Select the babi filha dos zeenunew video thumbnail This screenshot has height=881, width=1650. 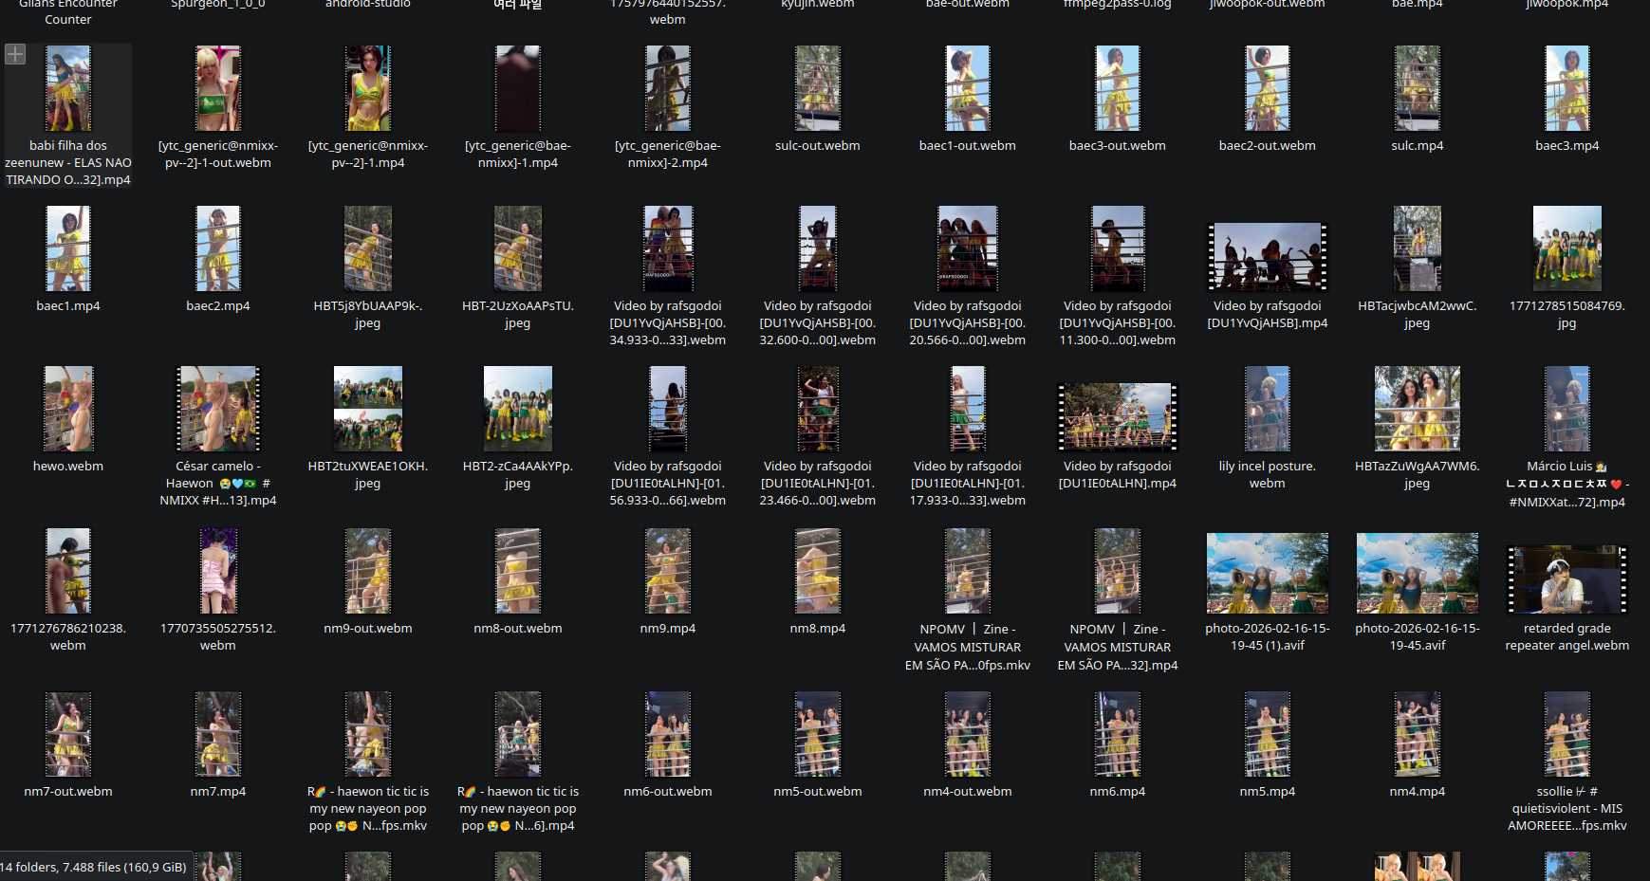pyautogui.click(x=68, y=88)
